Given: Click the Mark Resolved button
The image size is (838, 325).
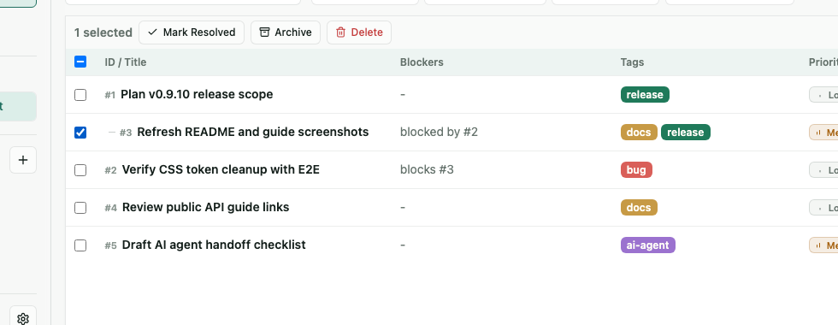Looking at the screenshot, I should click(192, 32).
